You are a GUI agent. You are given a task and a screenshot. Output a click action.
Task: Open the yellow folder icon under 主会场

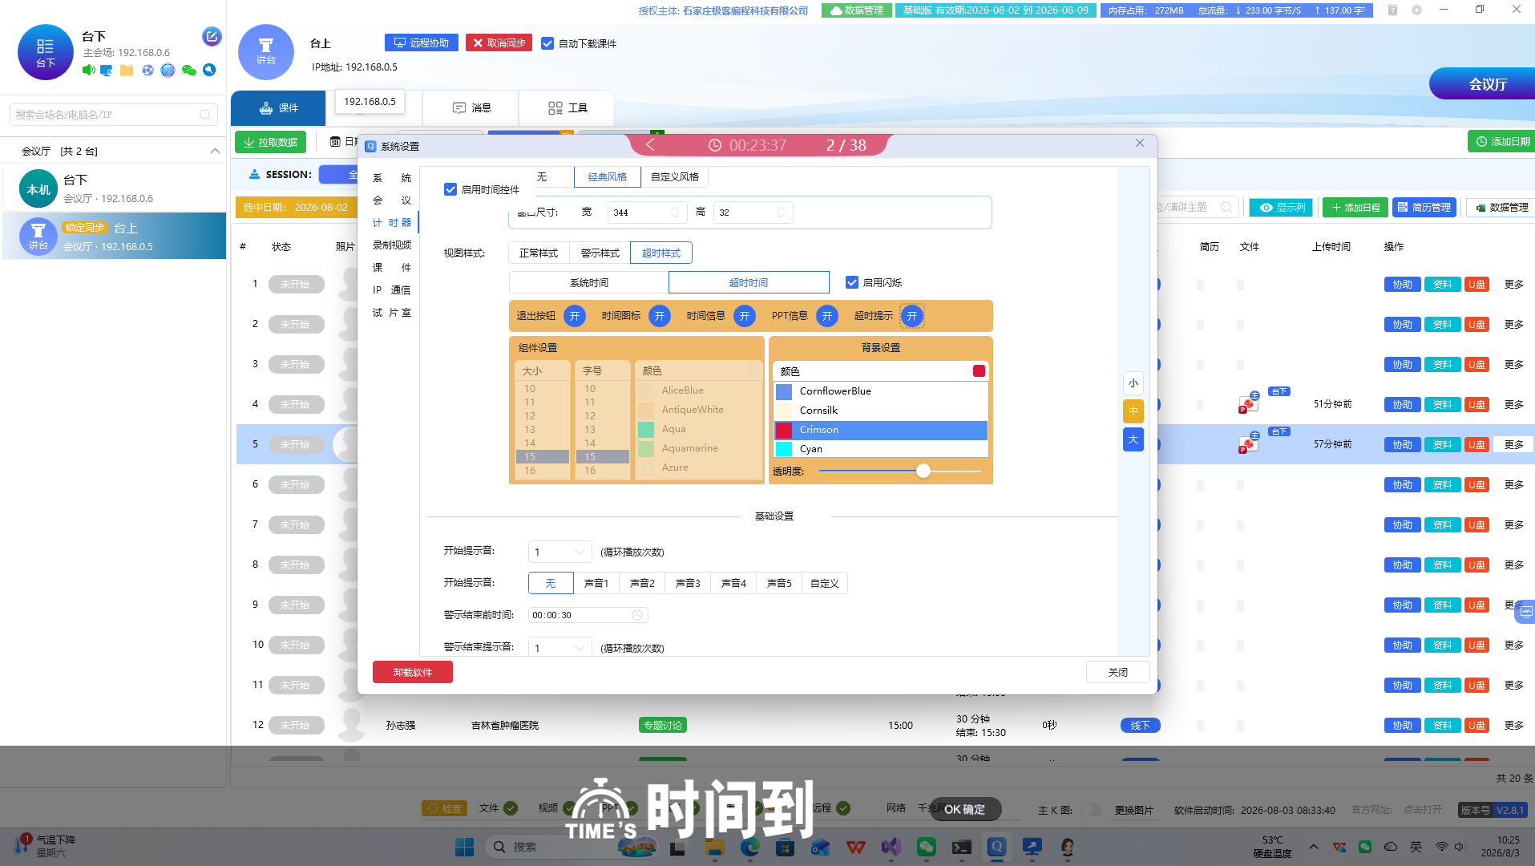tap(127, 71)
